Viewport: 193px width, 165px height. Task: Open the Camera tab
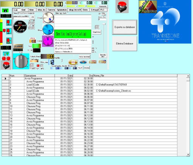[x=51, y=10]
